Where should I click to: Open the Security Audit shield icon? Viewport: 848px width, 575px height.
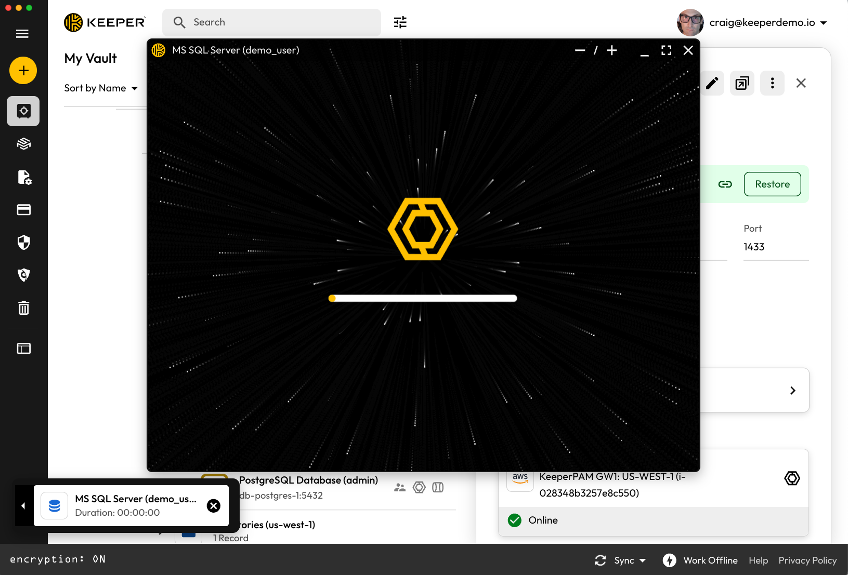click(23, 243)
